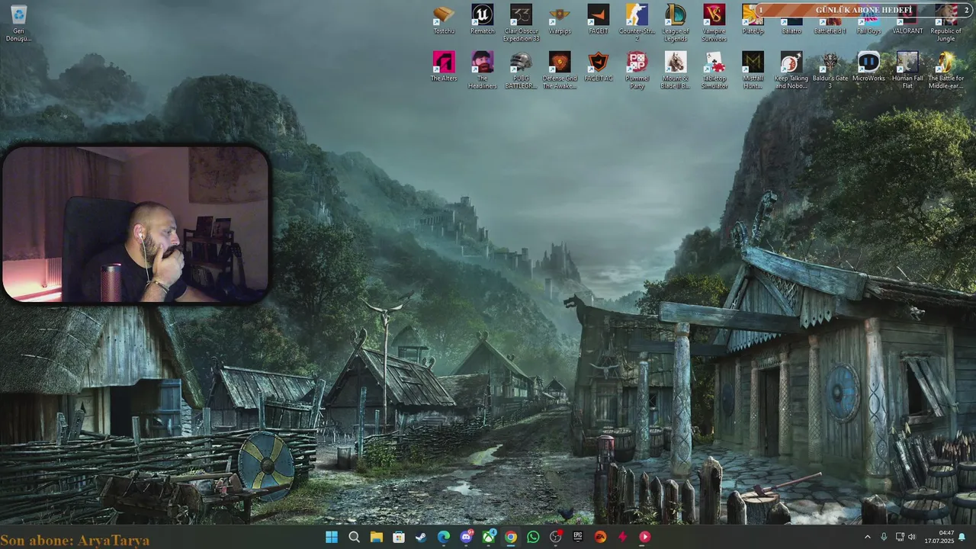Open the red lightning bolt taskbar app
Screen dimensions: 976x549
coord(622,537)
